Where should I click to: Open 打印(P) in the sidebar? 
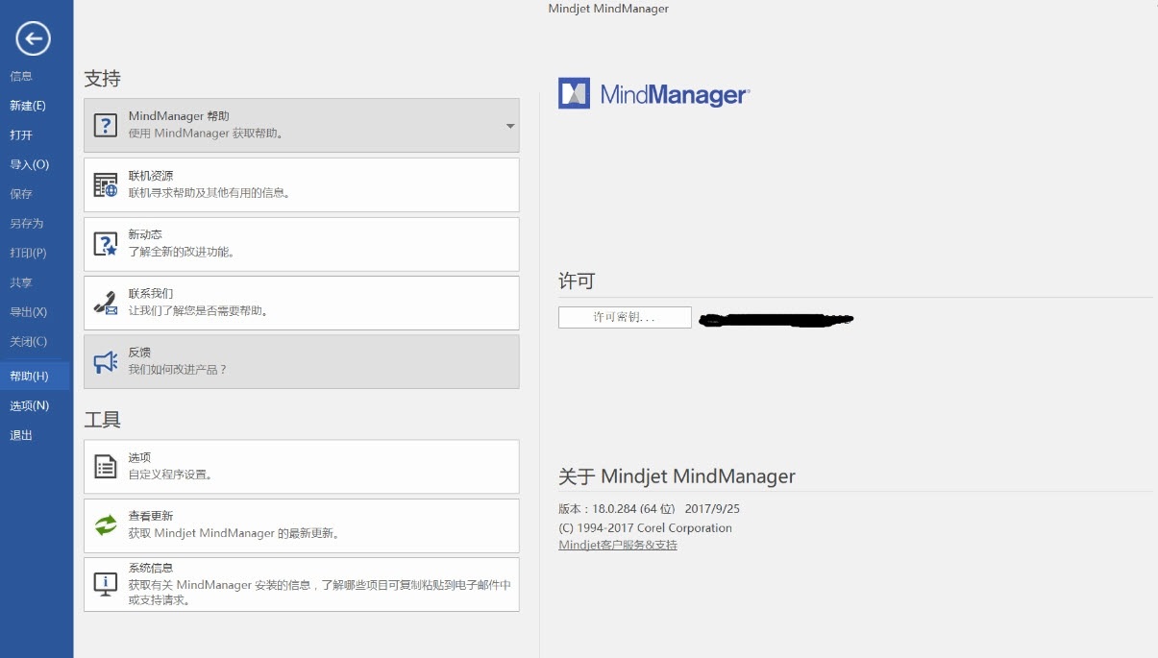click(28, 254)
